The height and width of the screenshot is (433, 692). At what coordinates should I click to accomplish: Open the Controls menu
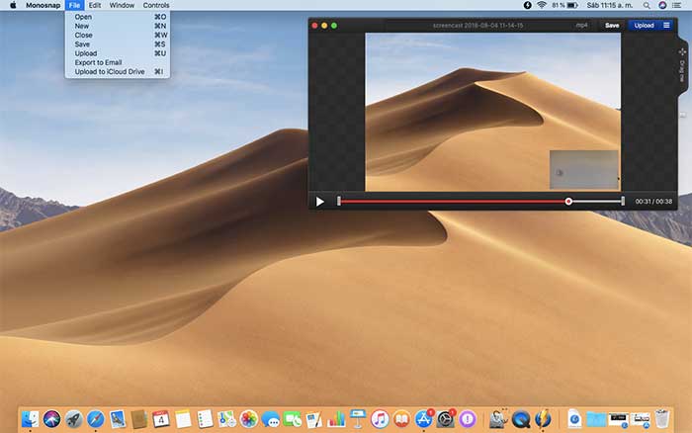click(x=156, y=5)
